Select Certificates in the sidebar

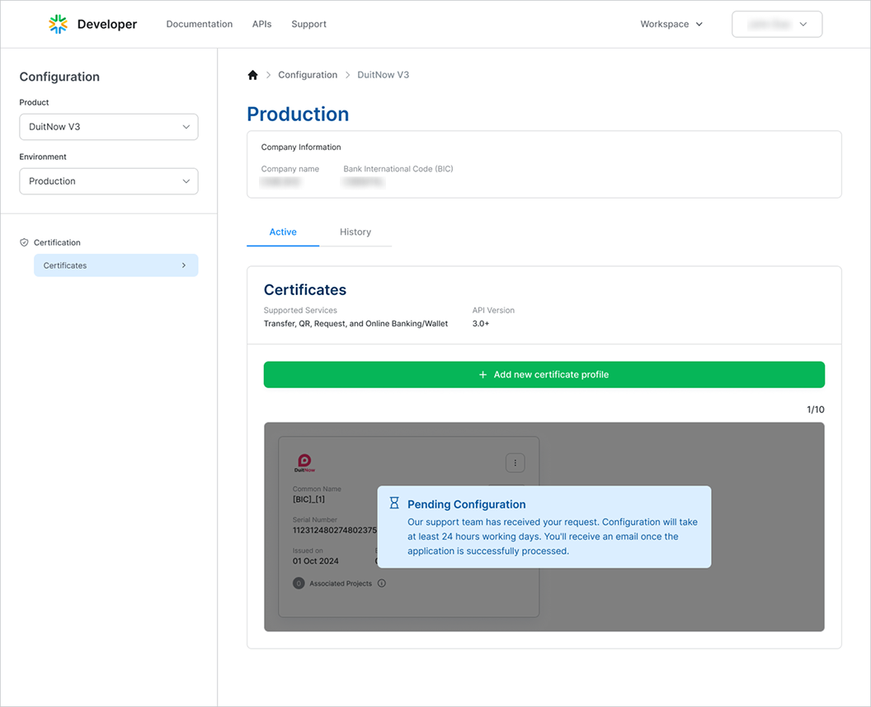pyautogui.click(x=115, y=265)
